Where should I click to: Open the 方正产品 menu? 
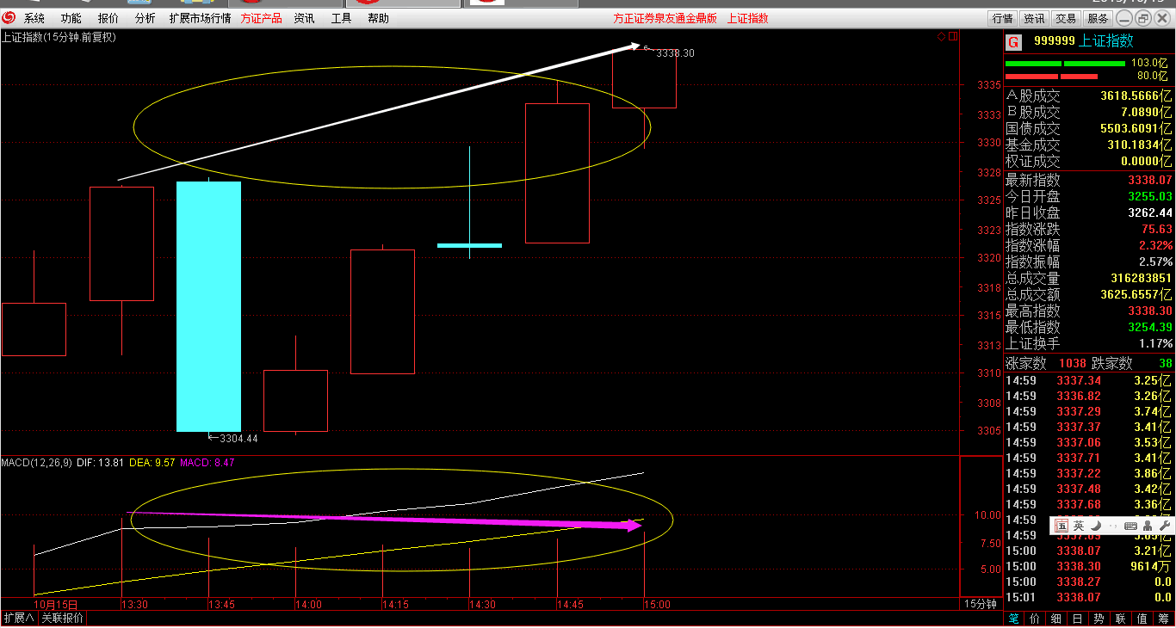[x=261, y=18]
